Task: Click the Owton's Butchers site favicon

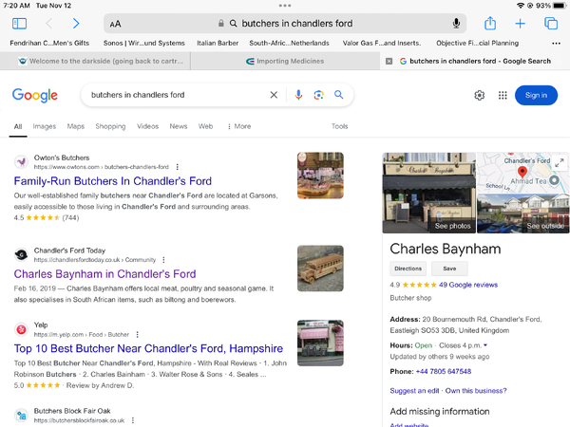Action: pyautogui.click(x=22, y=162)
